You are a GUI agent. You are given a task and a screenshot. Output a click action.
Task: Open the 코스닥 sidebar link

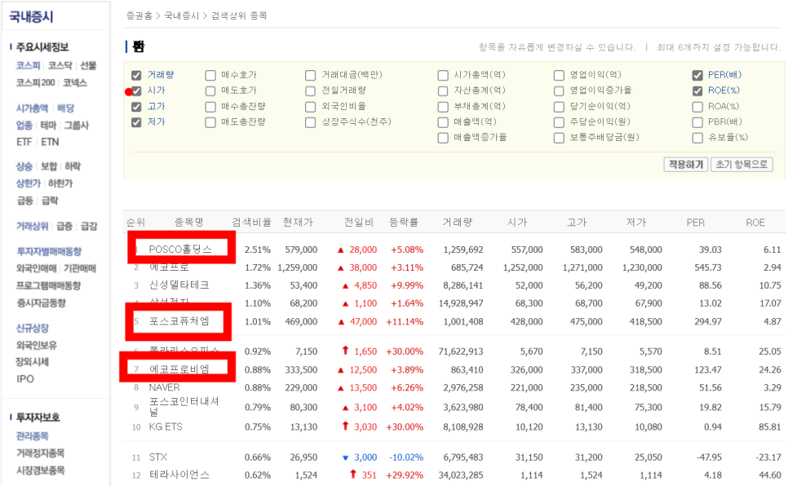point(60,65)
